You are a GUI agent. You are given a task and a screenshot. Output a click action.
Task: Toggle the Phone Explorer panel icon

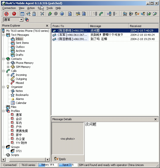[x=22, y=14]
